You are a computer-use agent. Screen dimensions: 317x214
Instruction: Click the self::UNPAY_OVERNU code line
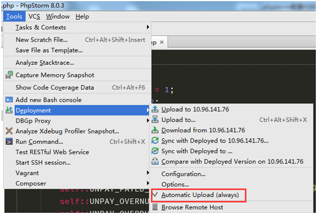[105, 202]
